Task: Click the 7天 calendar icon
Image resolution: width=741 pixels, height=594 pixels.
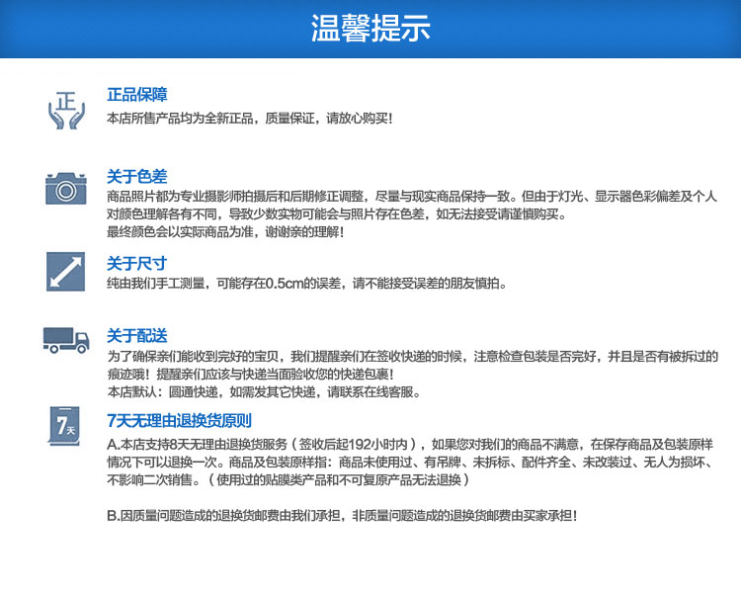Action: pyautogui.click(x=65, y=426)
